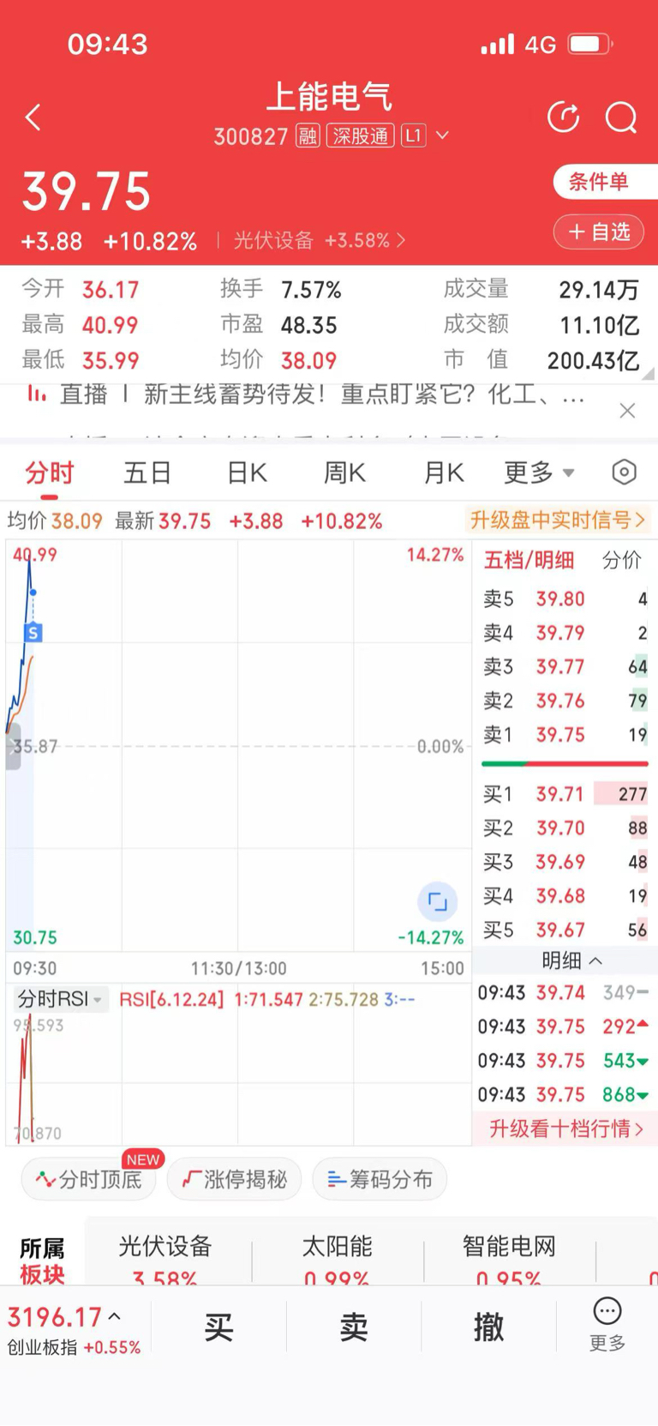Open the 涨停揭秘 tool
Image resolution: width=658 pixels, height=1426 pixels.
pyautogui.click(x=235, y=1179)
